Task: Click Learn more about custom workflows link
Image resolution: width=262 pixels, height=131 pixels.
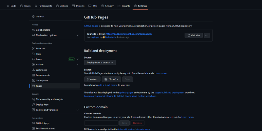Action: point(120,96)
